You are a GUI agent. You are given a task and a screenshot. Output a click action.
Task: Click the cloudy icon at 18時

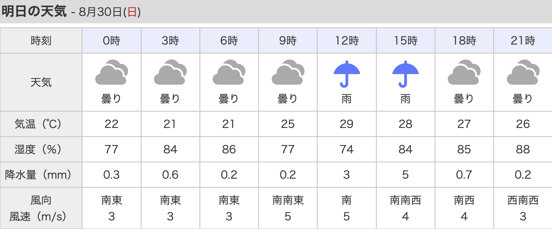click(464, 72)
